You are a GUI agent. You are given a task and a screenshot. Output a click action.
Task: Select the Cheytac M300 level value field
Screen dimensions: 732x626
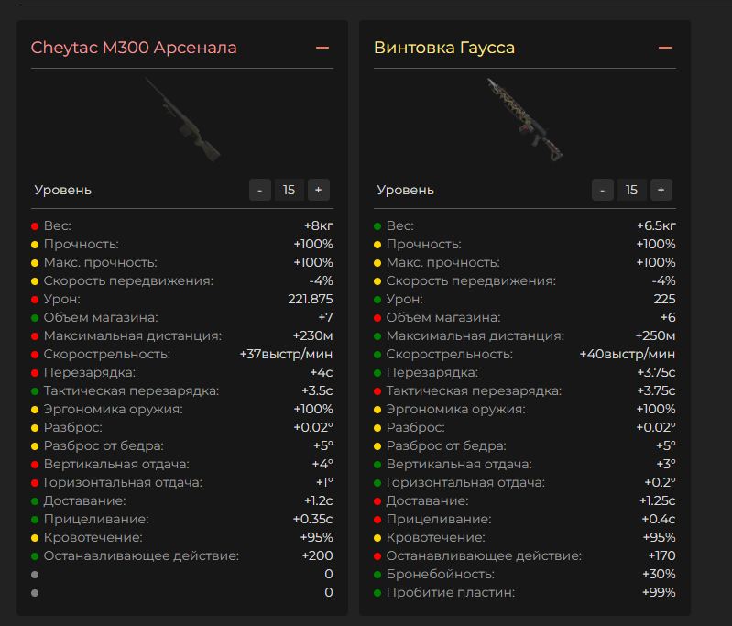pyautogui.click(x=289, y=190)
